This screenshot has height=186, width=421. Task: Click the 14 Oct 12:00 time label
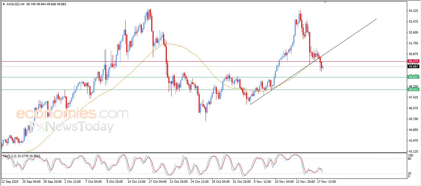point(137,181)
